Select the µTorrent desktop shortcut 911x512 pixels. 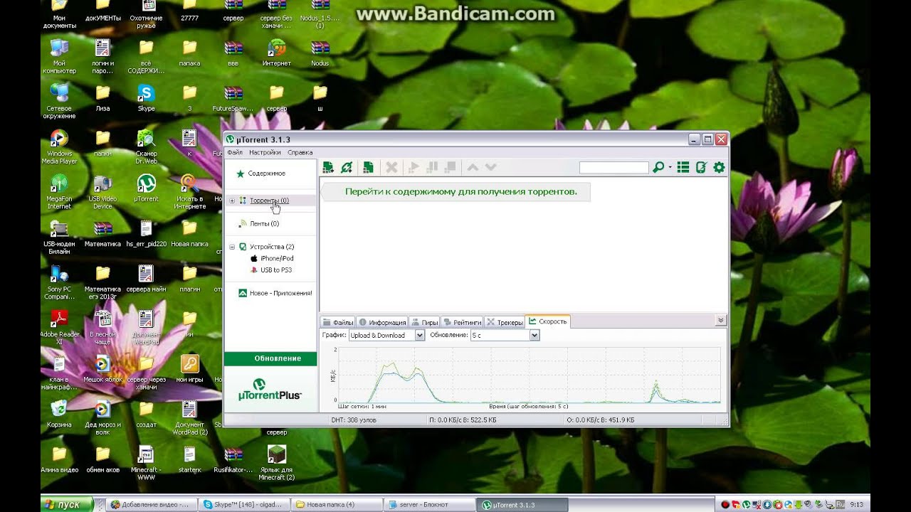click(146, 188)
